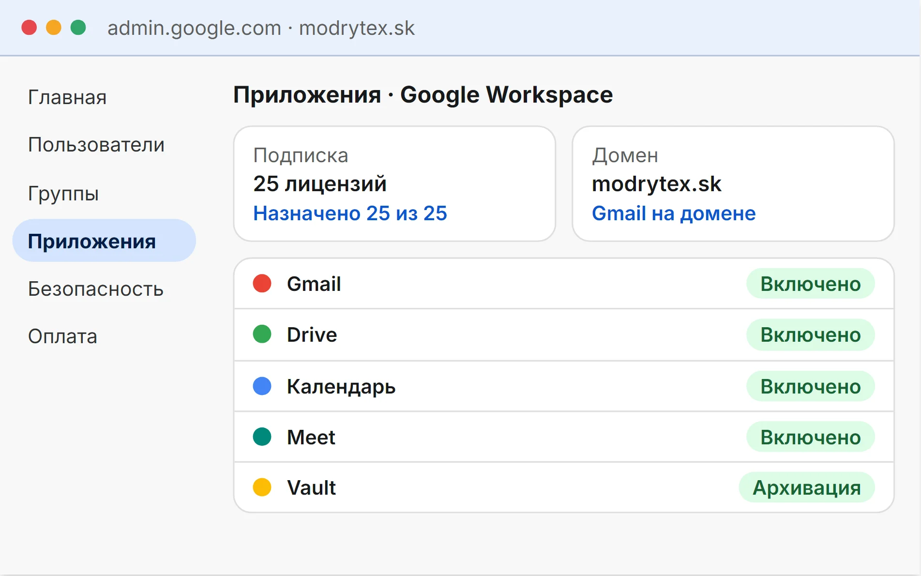Viewport: 921px width, 576px height.
Task: Click the green Drive app icon
Action: click(x=262, y=334)
